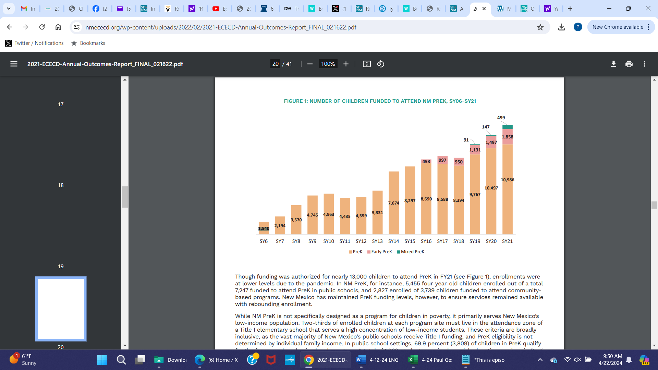Show hidden system tray icons

coord(540,360)
